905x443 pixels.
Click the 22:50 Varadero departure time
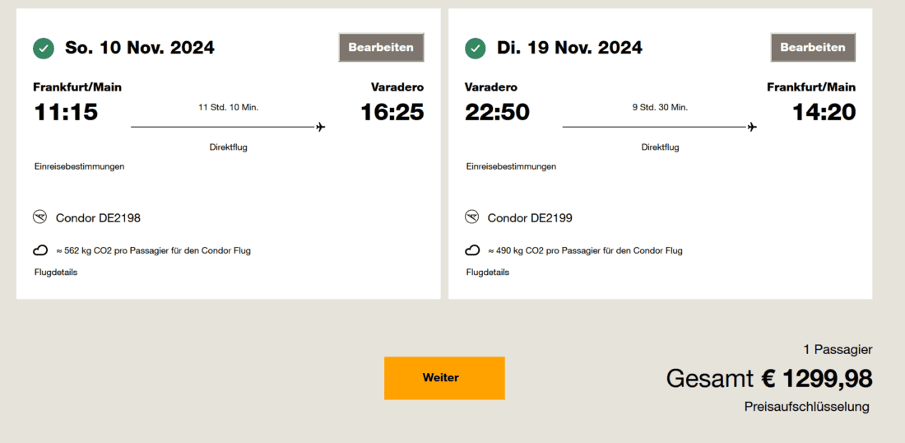coord(497,112)
